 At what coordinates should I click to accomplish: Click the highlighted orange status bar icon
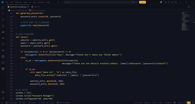click(189, 103)
